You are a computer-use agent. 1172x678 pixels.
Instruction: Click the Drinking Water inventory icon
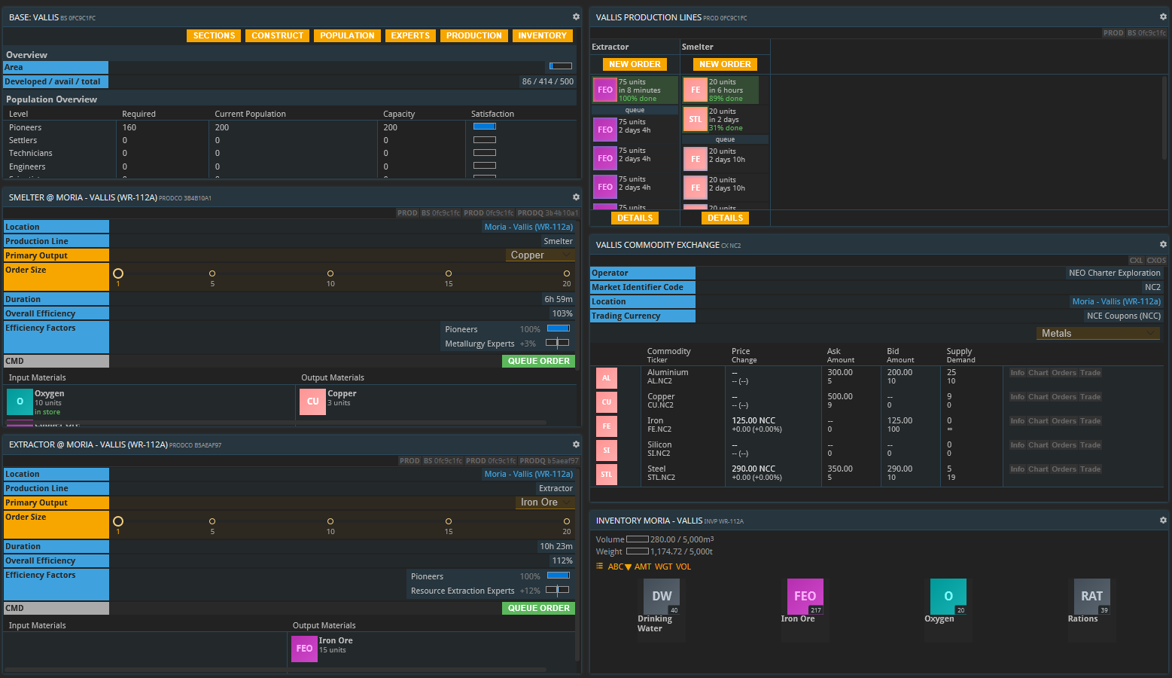click(x=662, y=596)
